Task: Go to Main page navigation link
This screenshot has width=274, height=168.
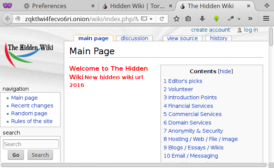Action: point(24,98)
